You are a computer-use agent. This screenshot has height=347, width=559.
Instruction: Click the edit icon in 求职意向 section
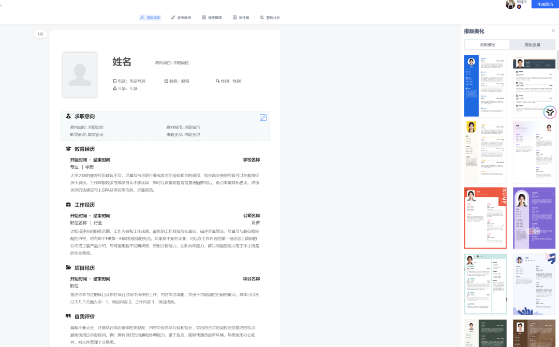pyautogui.click(x=263, y=118)
